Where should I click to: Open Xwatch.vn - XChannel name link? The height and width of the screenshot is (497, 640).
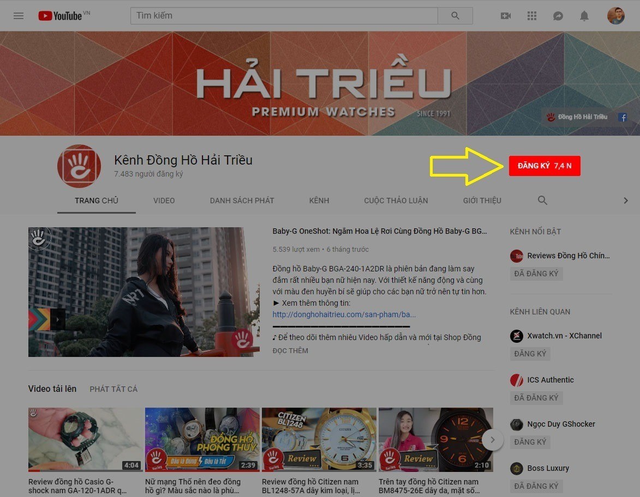tap(564, 336)
